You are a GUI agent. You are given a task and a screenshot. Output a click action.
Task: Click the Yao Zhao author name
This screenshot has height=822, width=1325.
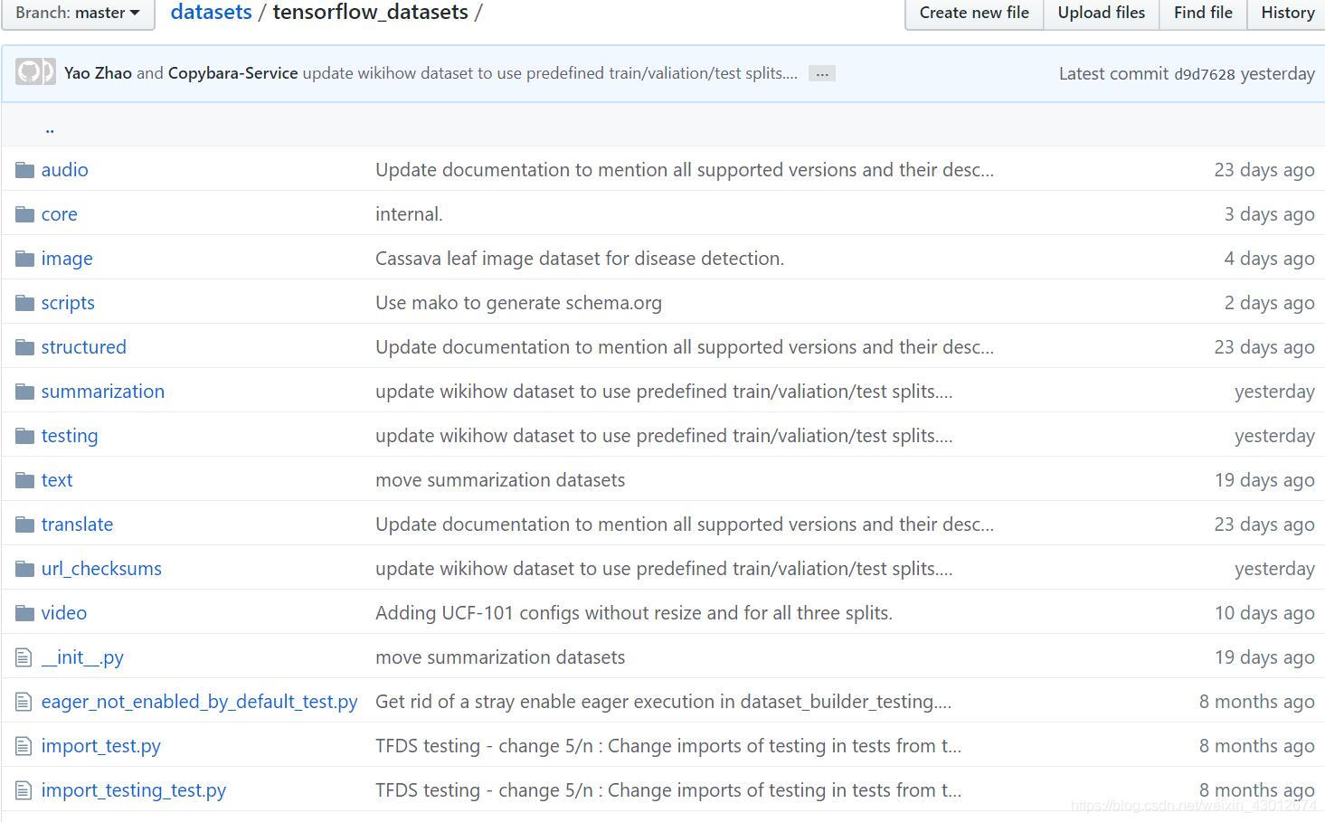pos(98,73)
